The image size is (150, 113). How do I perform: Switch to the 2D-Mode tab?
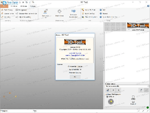pos(24,6)
